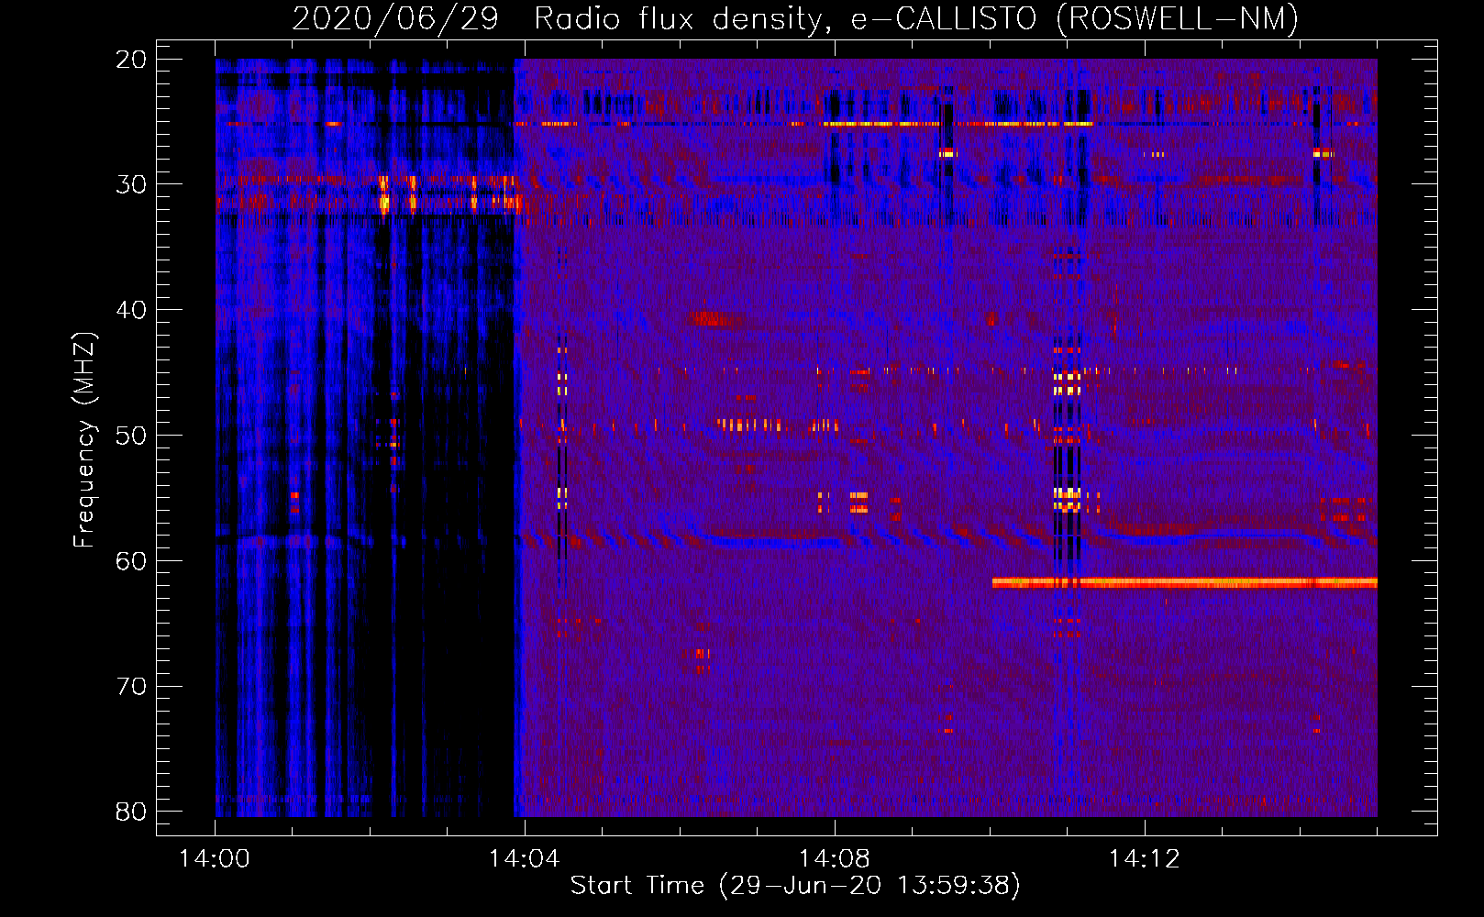Click the 14:00 time tick label
1484x917 pixels.
[215, 859]
